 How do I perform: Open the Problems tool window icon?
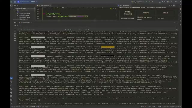11,100
